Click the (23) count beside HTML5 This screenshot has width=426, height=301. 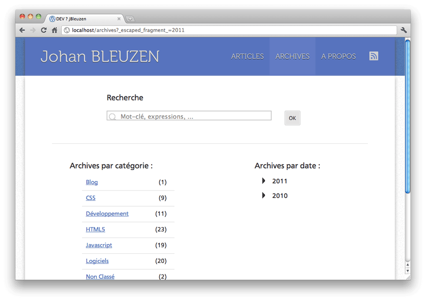[x=161, y=229]
